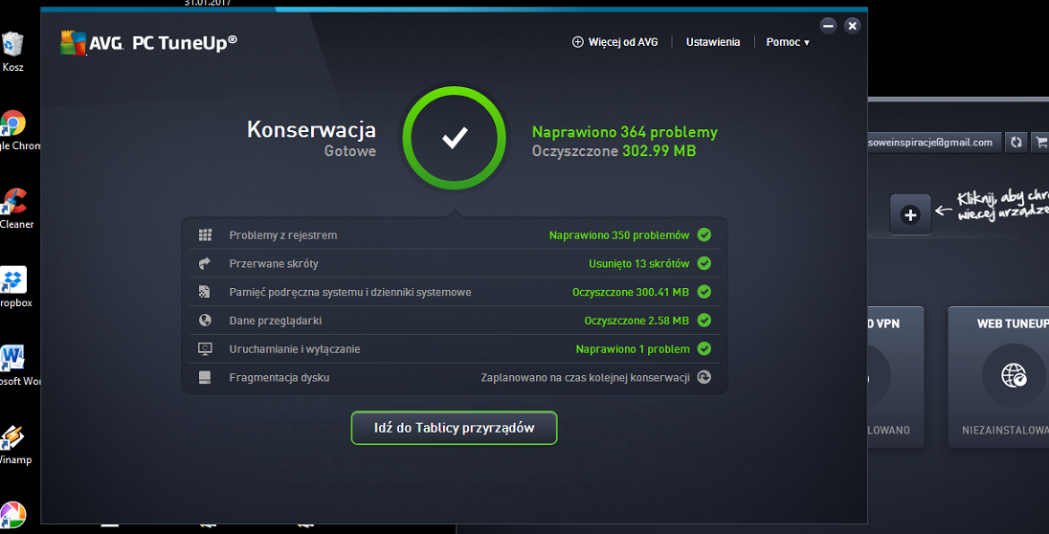
Task: Click Naprawiono 364 problemy summary text
Action: [x=625, y=132]
